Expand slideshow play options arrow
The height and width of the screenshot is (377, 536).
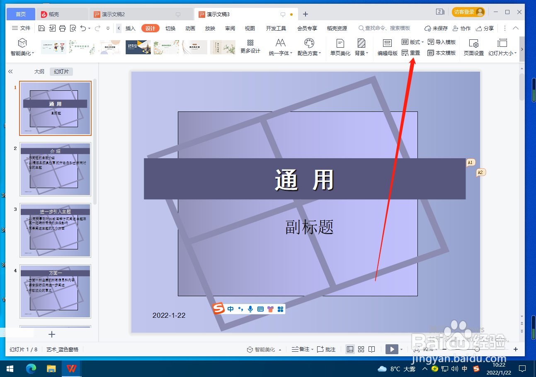point(401,350)
